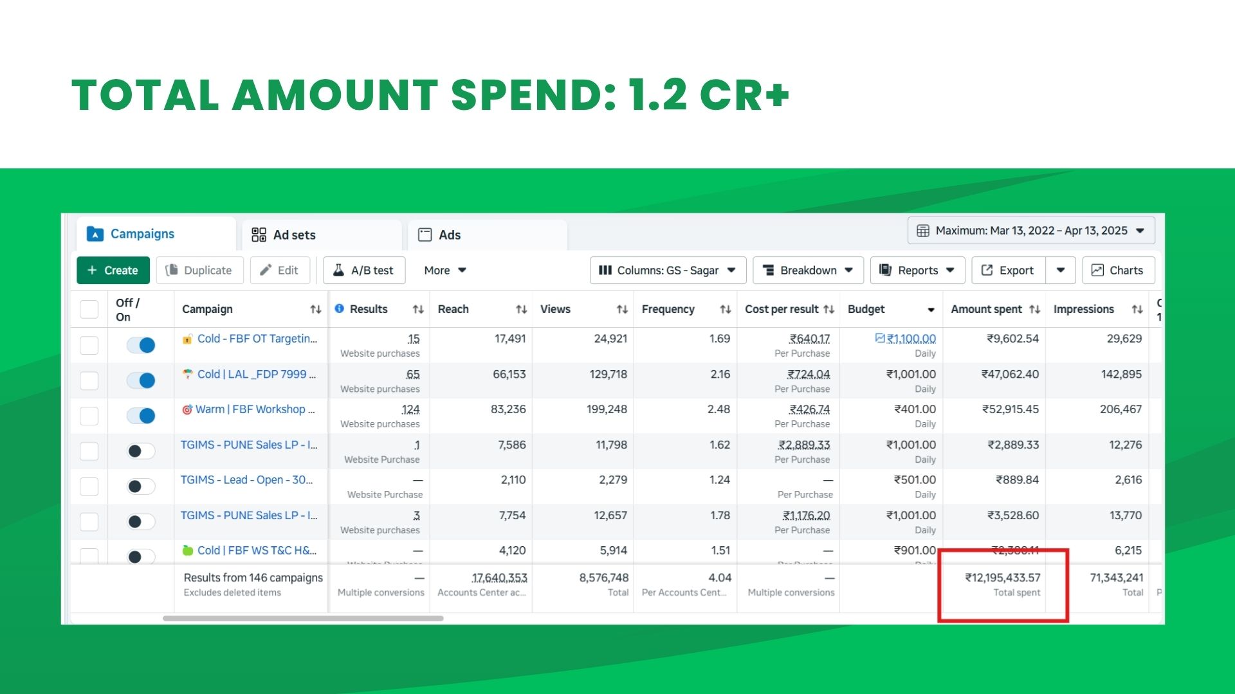Sort by Cost per result arrows
The width and height of the screenshot is (1235, 694).
coord(828,310)
